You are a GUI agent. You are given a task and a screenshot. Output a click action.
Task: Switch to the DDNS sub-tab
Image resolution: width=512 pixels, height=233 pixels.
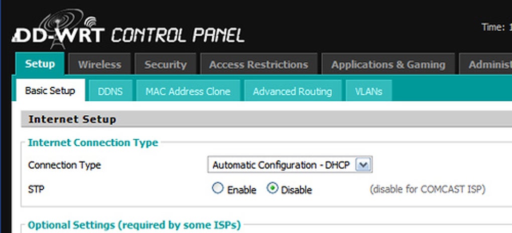[x=110, y=91]
